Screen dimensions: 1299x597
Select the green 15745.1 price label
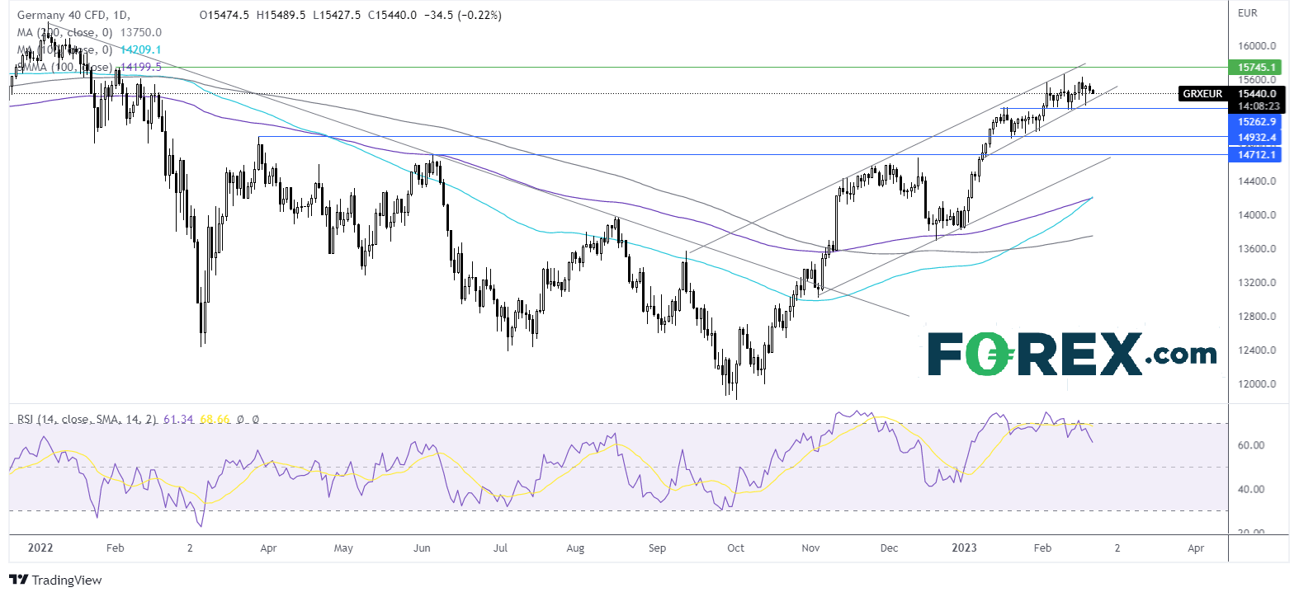click(1257, 67)
